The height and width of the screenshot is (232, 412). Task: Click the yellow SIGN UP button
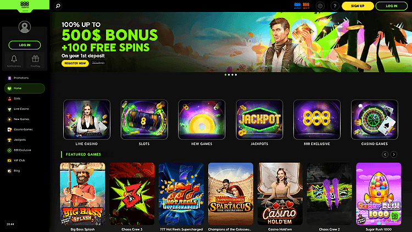(358, 6)
